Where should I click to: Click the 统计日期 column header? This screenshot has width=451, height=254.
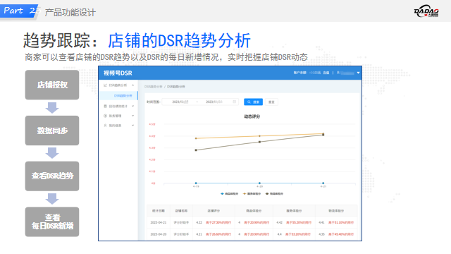(x=159, y=211)
